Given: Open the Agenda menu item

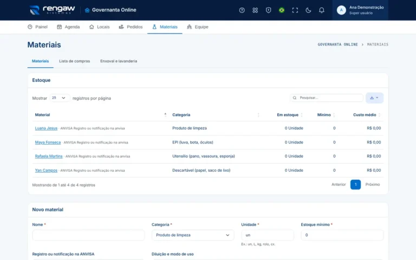Looking at the screenshot, I should pyautogui.click(x=68, y=27).
